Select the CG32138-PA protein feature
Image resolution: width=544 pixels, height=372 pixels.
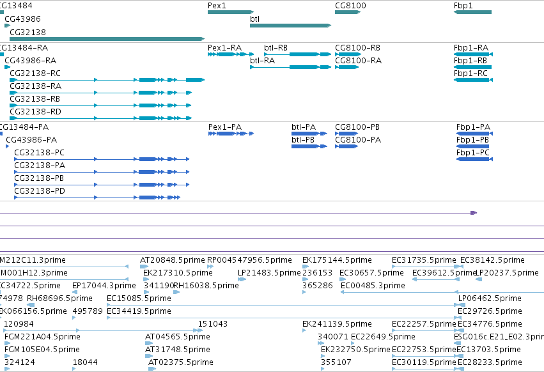coord(102,172)
